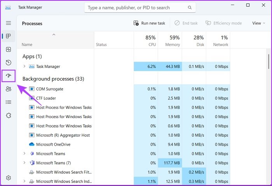Click the 9.4 MB memory cell
The height and width of the screenshot is (186, 272).
170,144
